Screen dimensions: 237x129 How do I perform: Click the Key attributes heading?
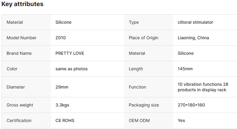(x=22, y=4)
